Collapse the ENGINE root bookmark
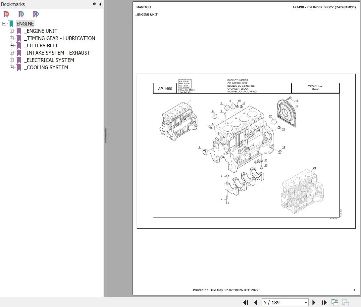361x307 pixels. coord(4,24)
